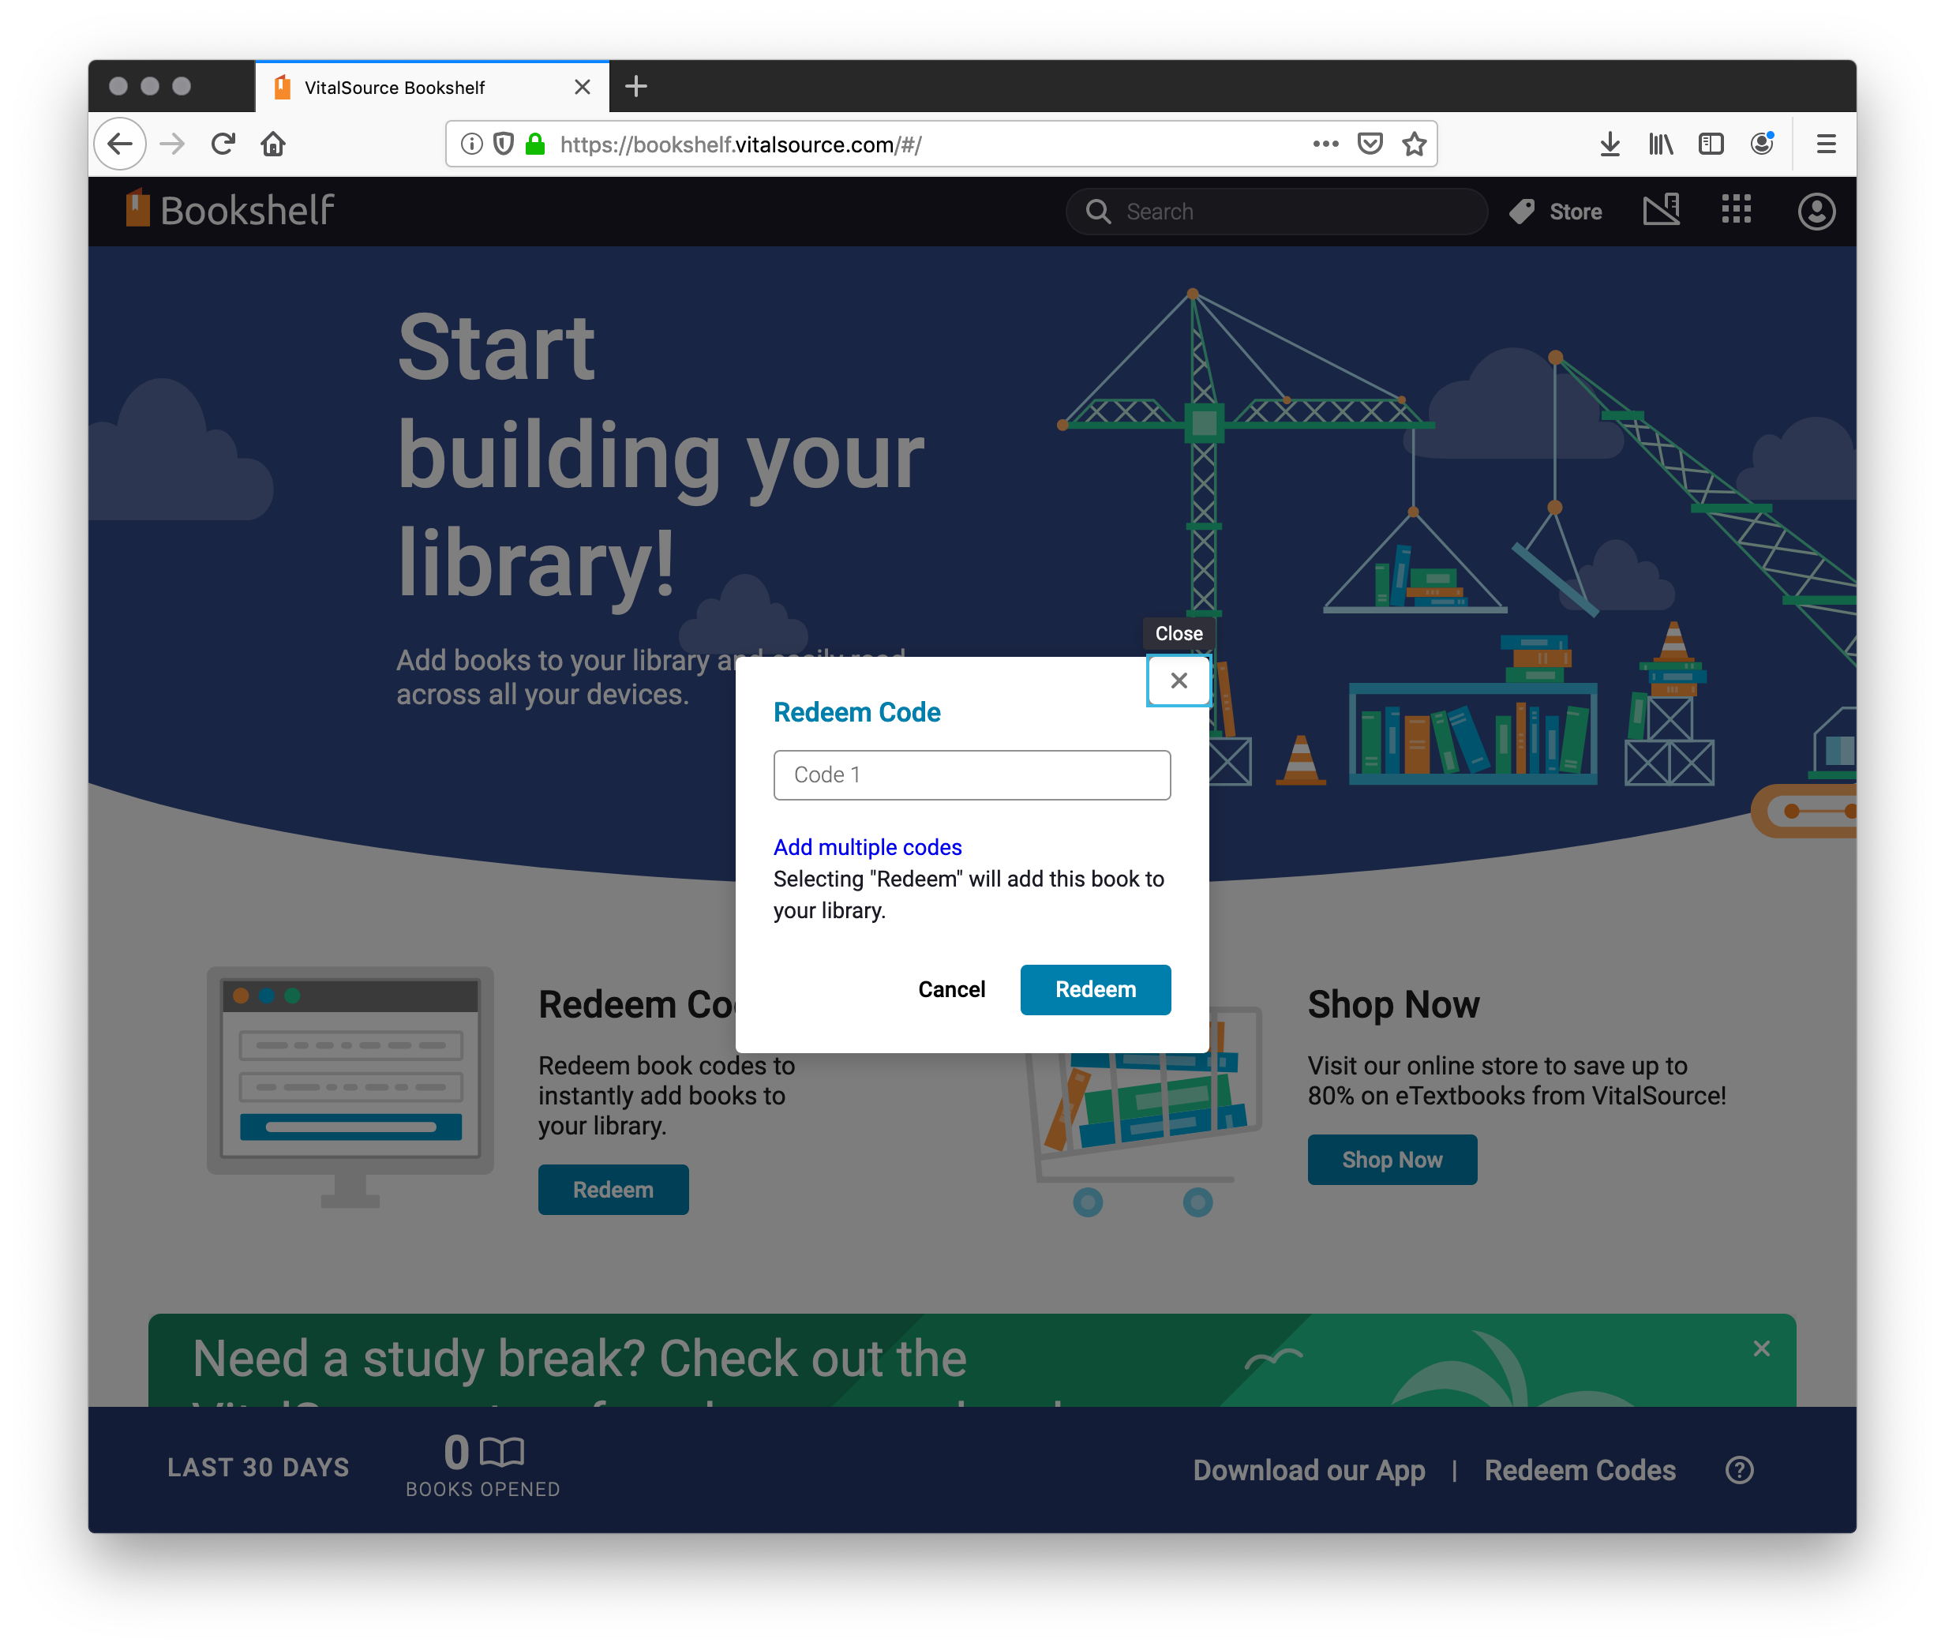
Task: Click the user account profile icon
Action: point(1816,209)
